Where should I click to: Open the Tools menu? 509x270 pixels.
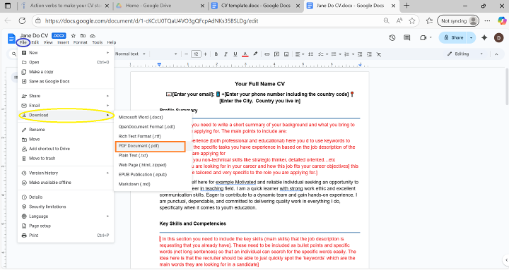tap(97, 42)
